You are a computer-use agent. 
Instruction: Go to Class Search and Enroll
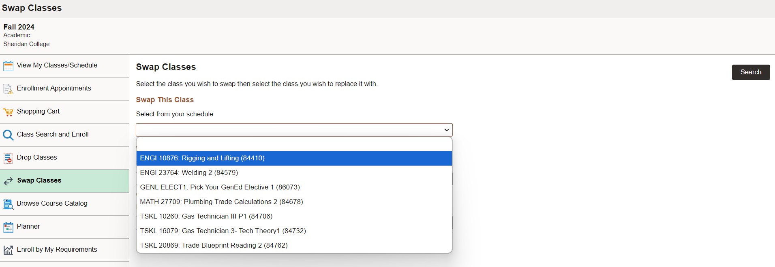click(x=53, y=135)
